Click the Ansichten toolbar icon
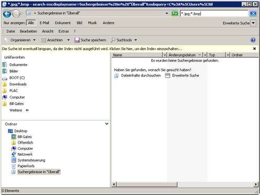Viewport: 260px width, 195px height. tap(44, 40)
